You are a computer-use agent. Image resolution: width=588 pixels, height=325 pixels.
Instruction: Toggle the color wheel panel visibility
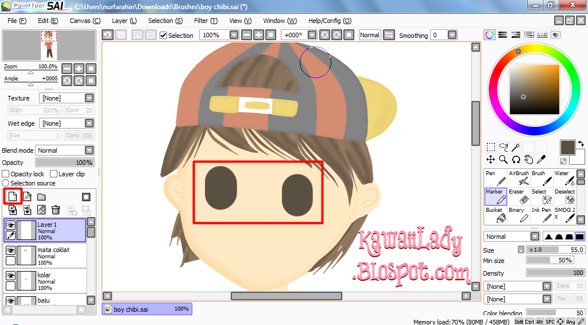489,35
